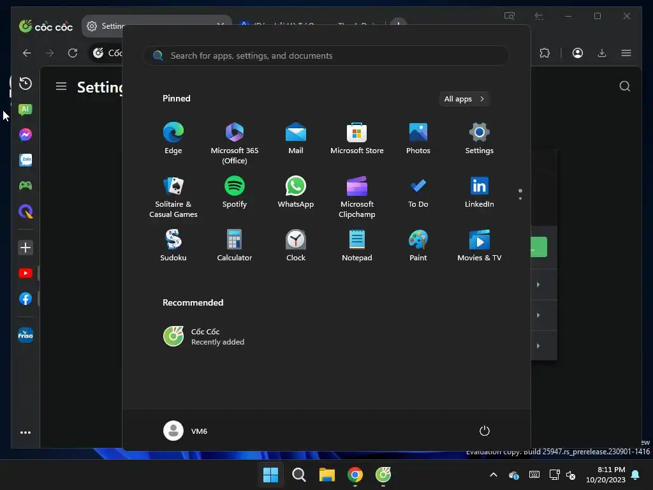This screenshot has height=490, width=653.
Task: Click the browser forward arrow
Action: [x=50, y=53]
